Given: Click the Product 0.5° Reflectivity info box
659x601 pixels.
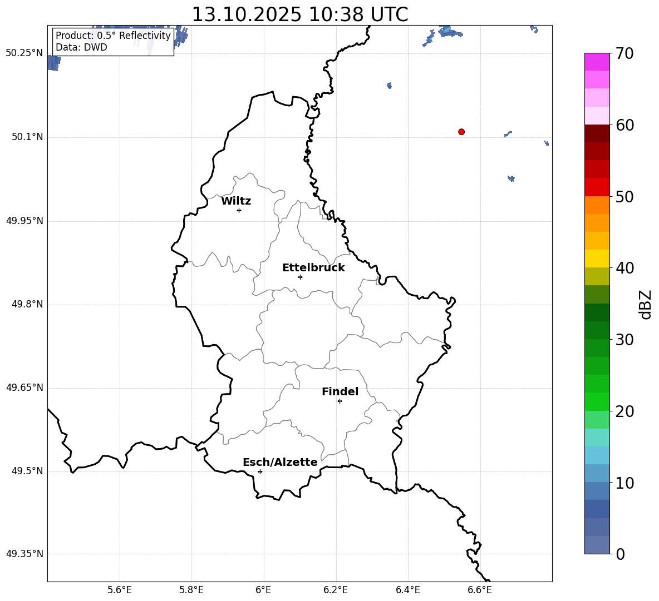Looking at the screenshot, I should (113, 42).
